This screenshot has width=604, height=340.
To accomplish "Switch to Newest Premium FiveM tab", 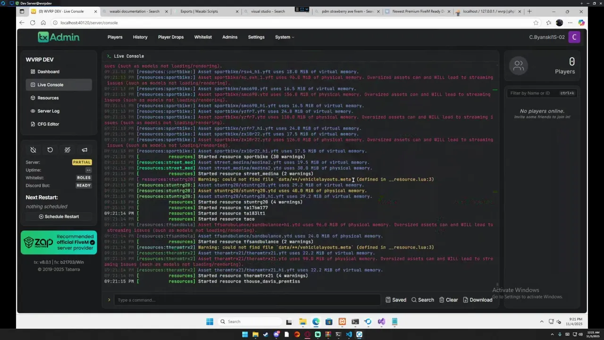I will 418,11.
